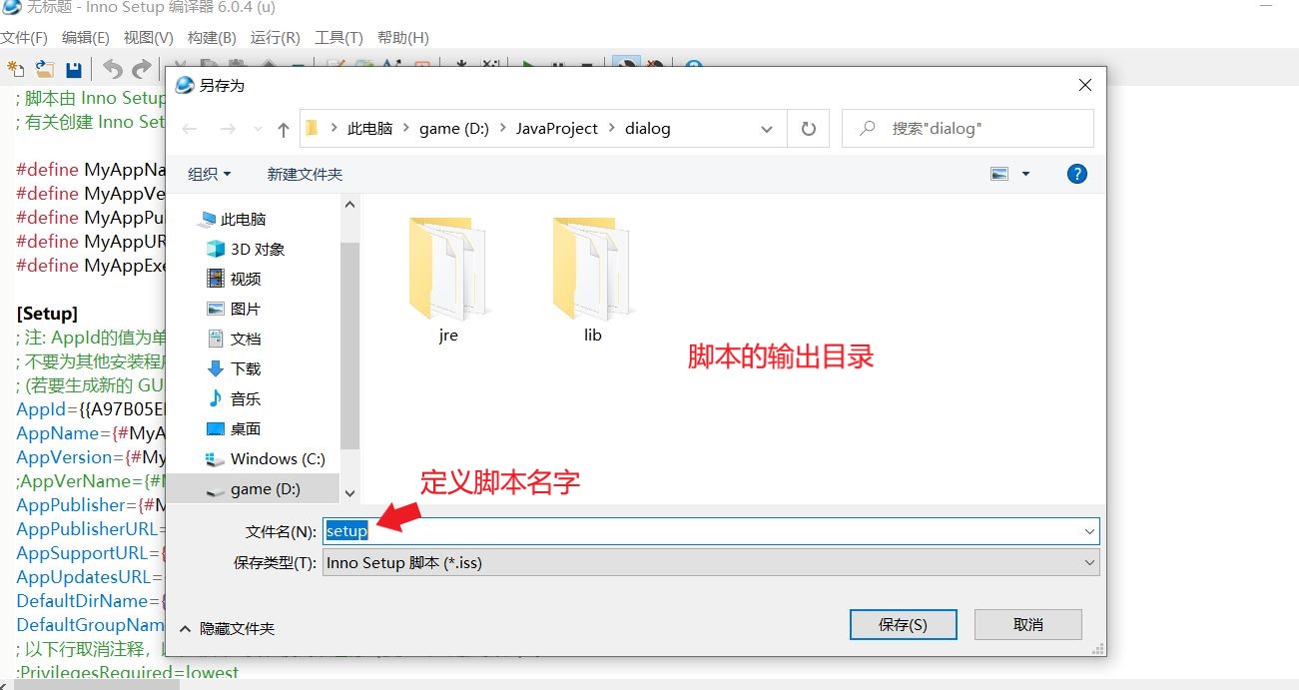This screenshot has height=690, width=1299.
Task: Click 新建文件夹 to create a folder
Action: [305, 174]
